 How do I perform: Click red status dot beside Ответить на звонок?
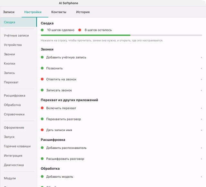pyautogui.click(x=42, y=79)
